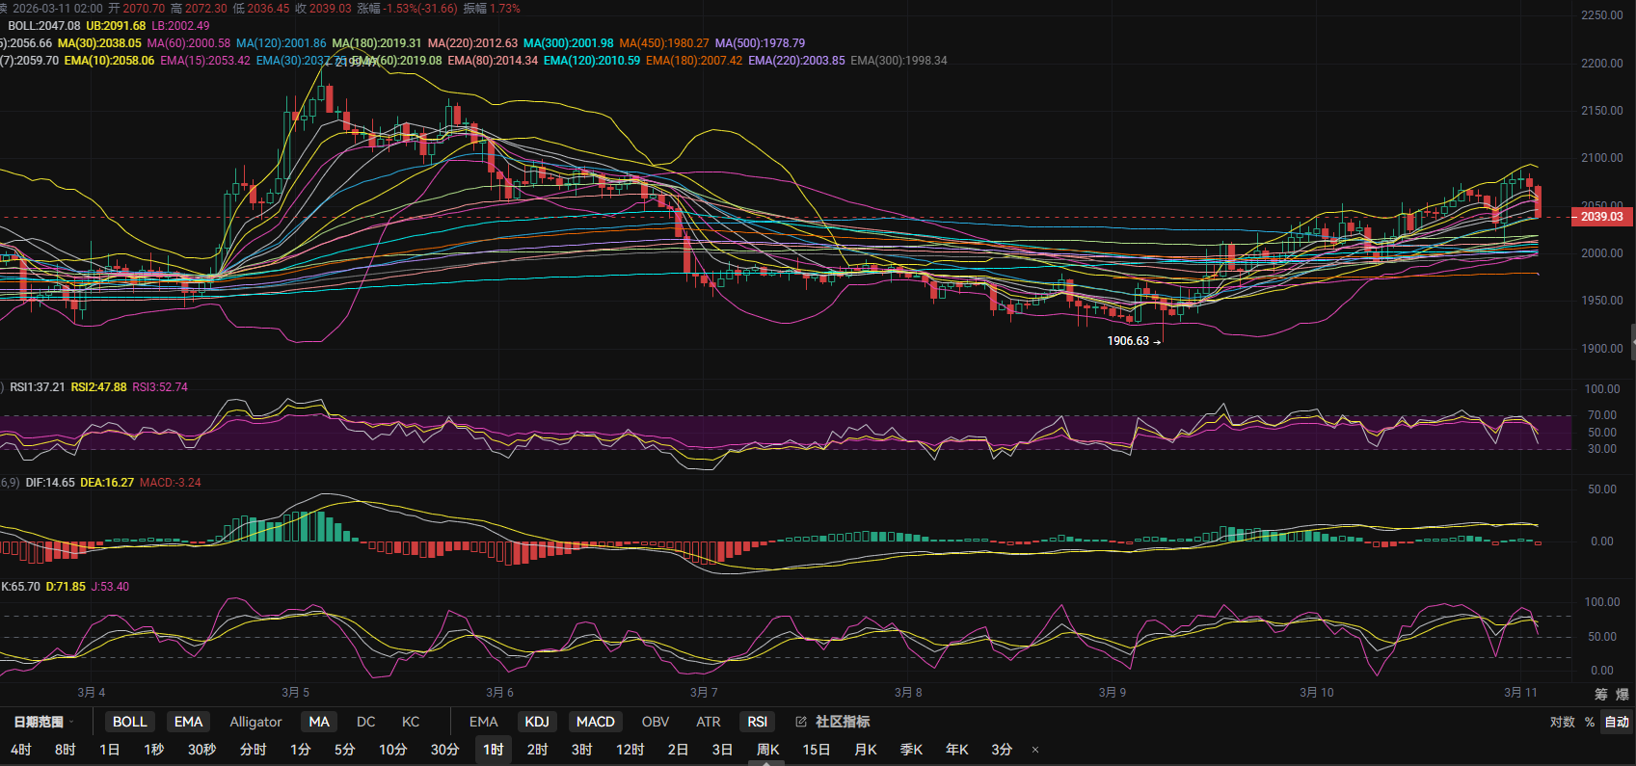The width and height of the screenshot is (1636, 766).
Task: Switch to the 4时 timeframe
Action: (21, 750)
